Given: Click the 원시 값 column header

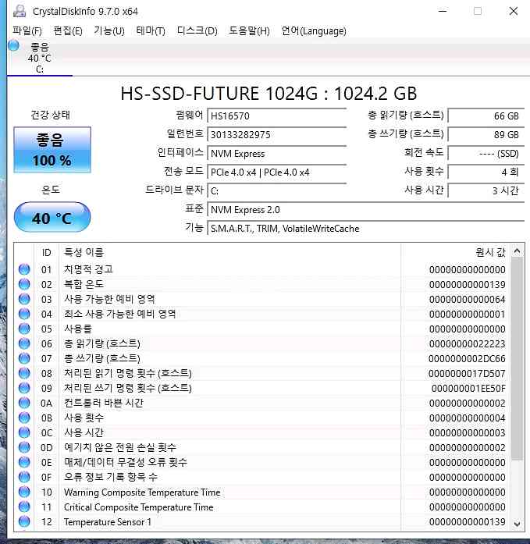Looking at the screenshot, I should pyautogui.click(x=455, y=253).
